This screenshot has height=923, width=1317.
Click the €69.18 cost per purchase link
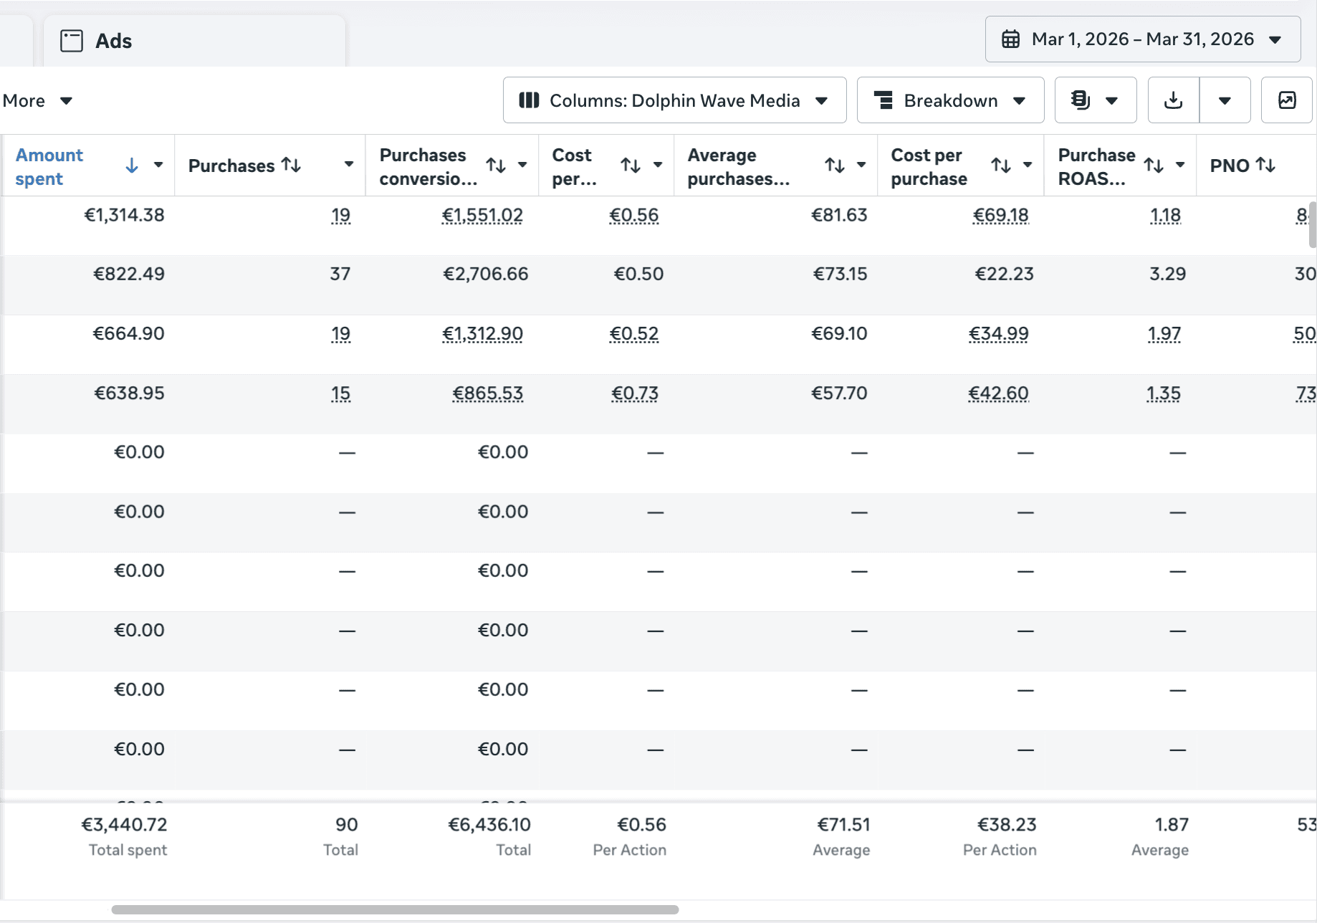(x=1000, y=215)
